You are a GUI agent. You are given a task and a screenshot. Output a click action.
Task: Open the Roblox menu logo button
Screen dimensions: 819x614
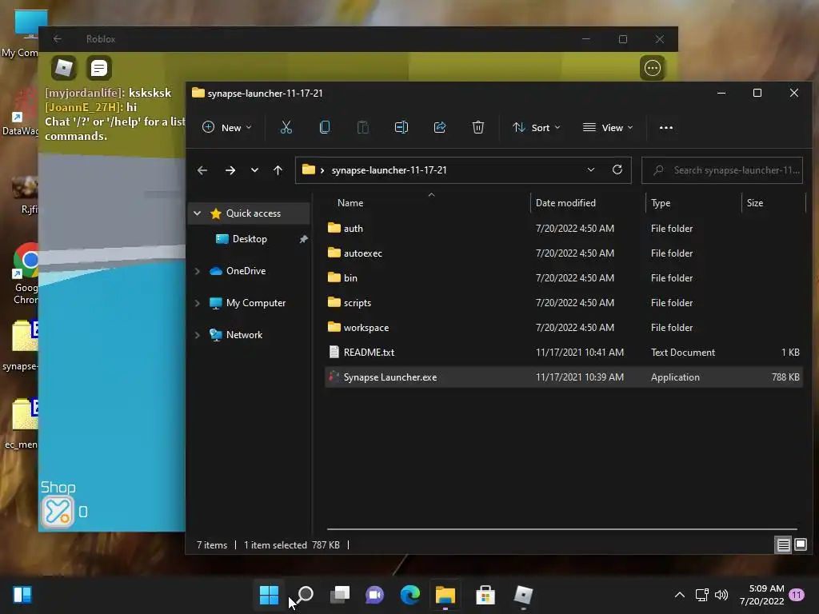pos(64,68)
